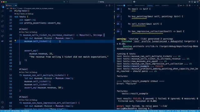Open the Search view in activity bar
This screenshot has height=112, width=200.
coord(2,11)
